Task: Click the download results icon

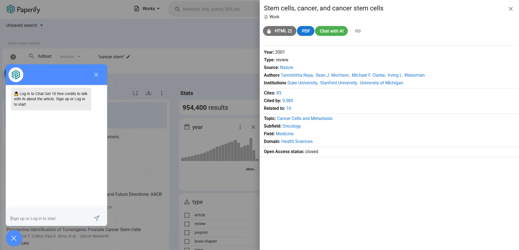Action: tap(148, 93)
